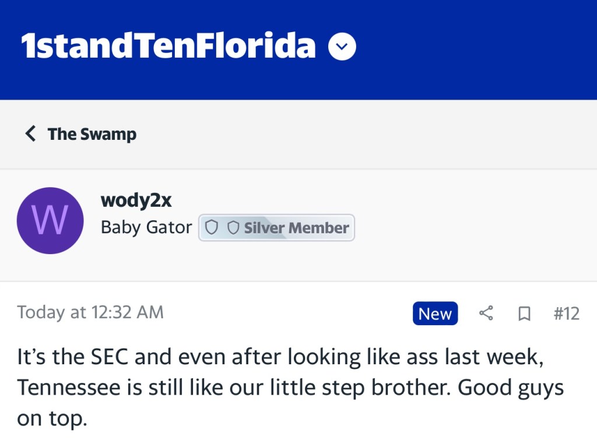Screen dimensions: 597x440
Task: Tap the back arrow beside The Swamp
Action: pyautogui.click(x=31, y=134)
